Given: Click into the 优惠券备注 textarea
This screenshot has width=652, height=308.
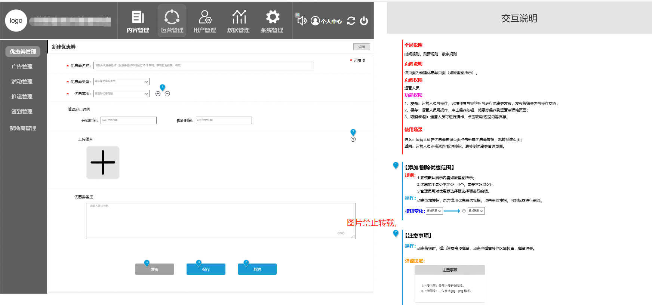Looking at the screenshot, I should tap(221, 221).
